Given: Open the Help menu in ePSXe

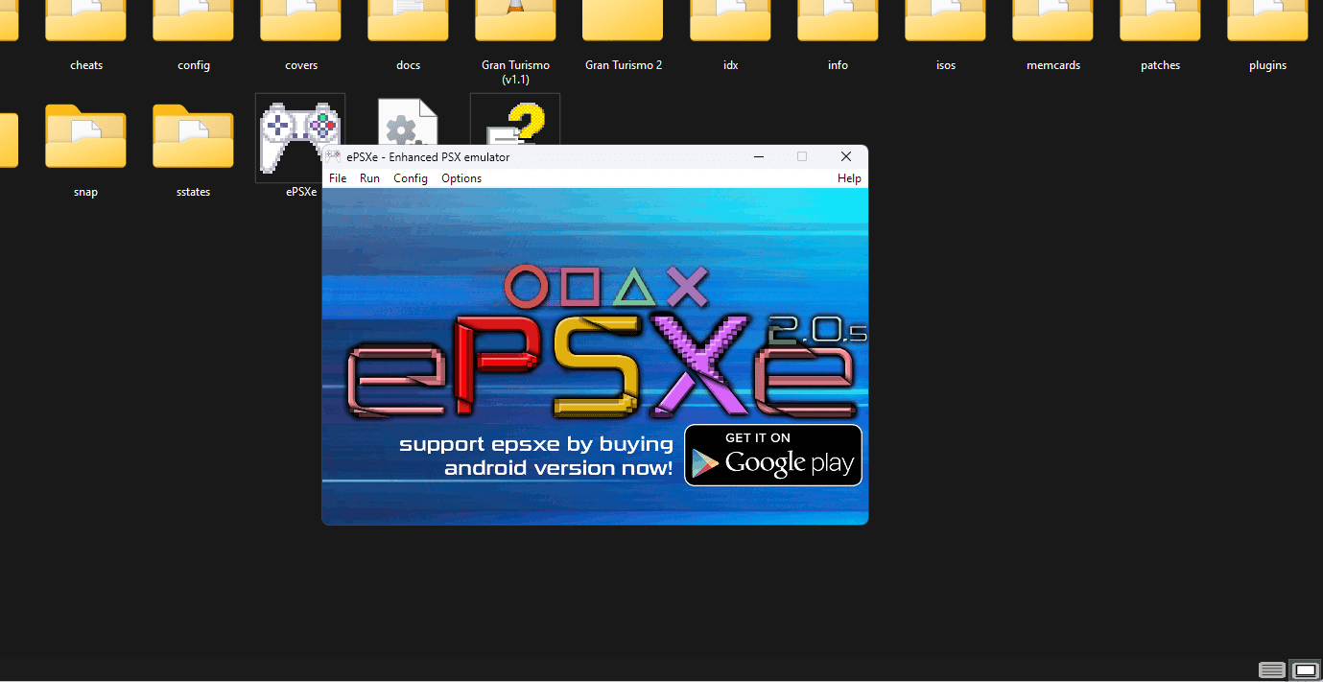Looking at the screenshot, I should [x=849, y=178].
